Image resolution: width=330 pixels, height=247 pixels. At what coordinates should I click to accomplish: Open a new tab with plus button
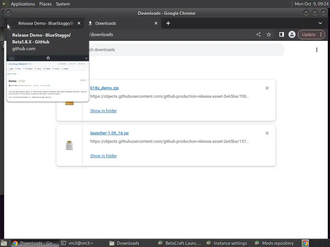pos(168,23)
